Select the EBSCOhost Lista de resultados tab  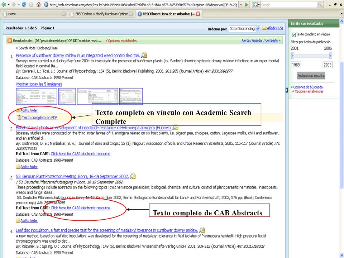(169, 14)
